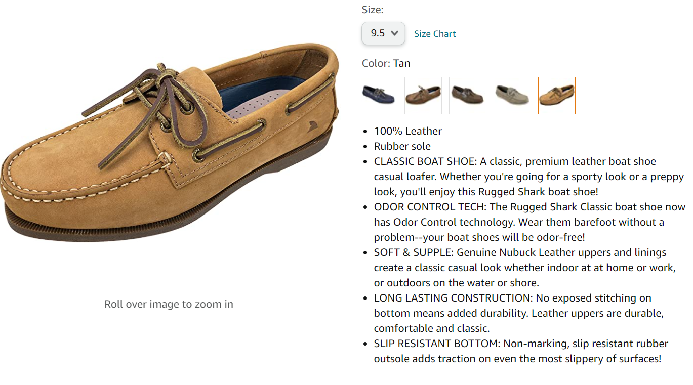
Task: Select the navy blue shoe color swatch
Action: coord(378,96)
